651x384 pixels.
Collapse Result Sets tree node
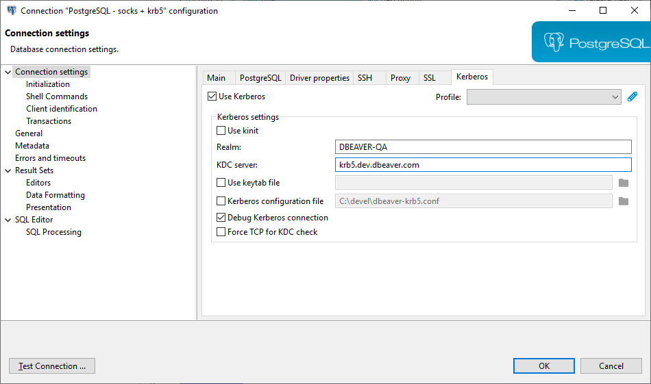(8, 170)
